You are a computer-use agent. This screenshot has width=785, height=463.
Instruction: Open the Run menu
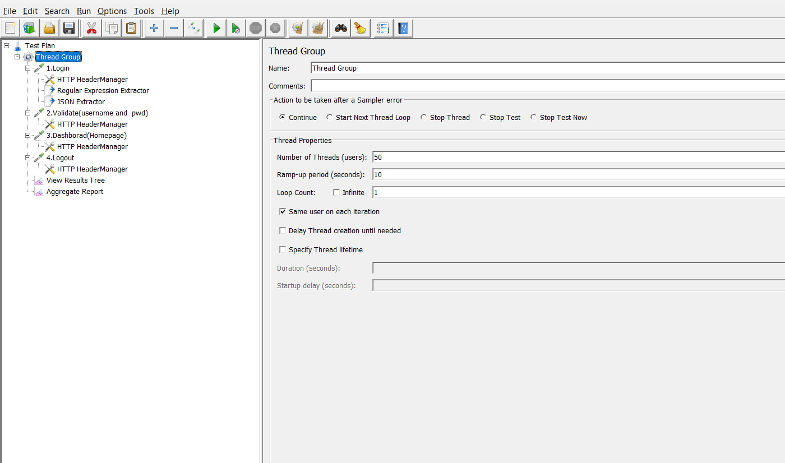(x=84, y=11)
